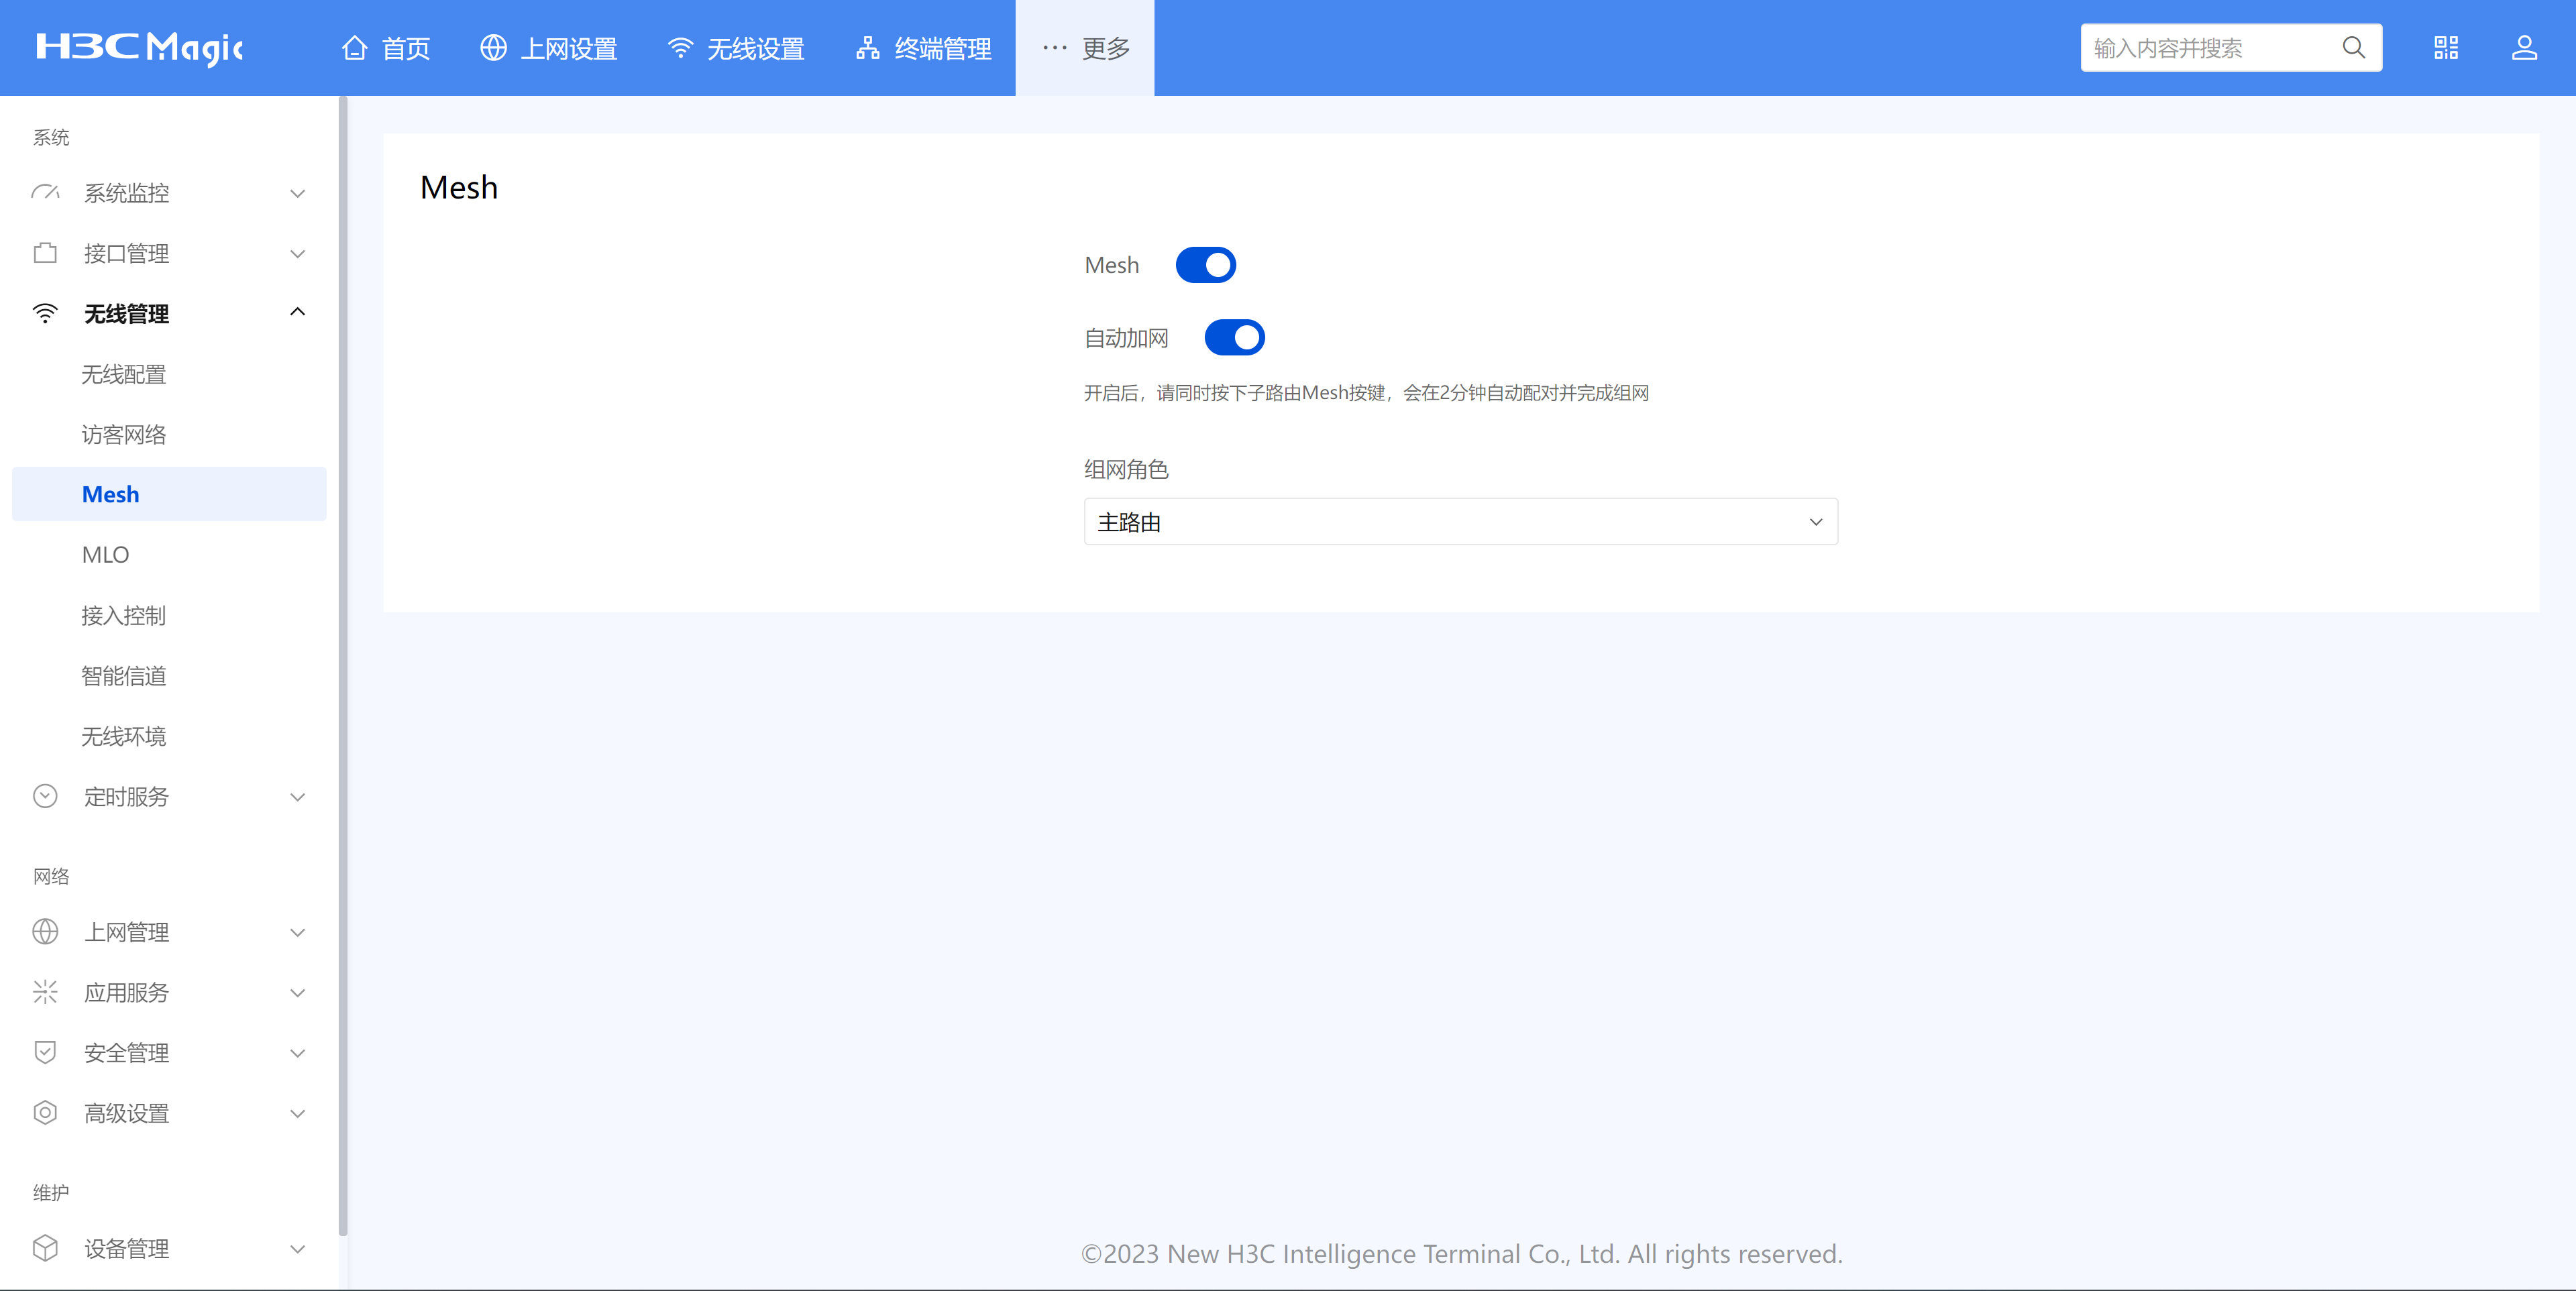Click the 系统监控 menu label
This screenshot has width=2576, height=1291.
point(126,193)
